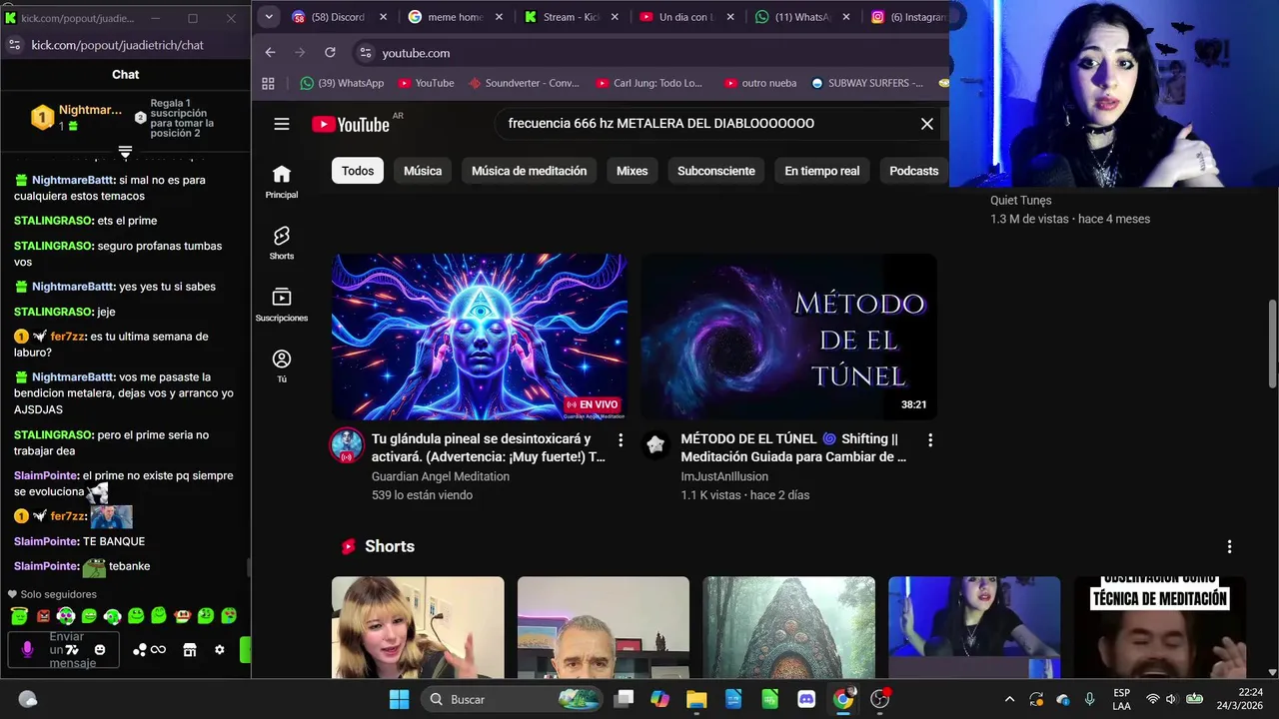Open the volume control in system tray
1279x719 pixels.
1171,699
